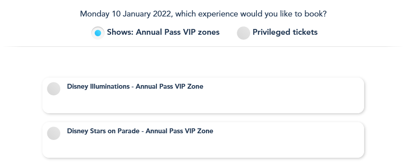The width and height of the screenshot is (411, 164).
Task: Click 'Disney Stars on Parade - Annual Pass VIP Zone' title
Action: click(x=140, y=131)
